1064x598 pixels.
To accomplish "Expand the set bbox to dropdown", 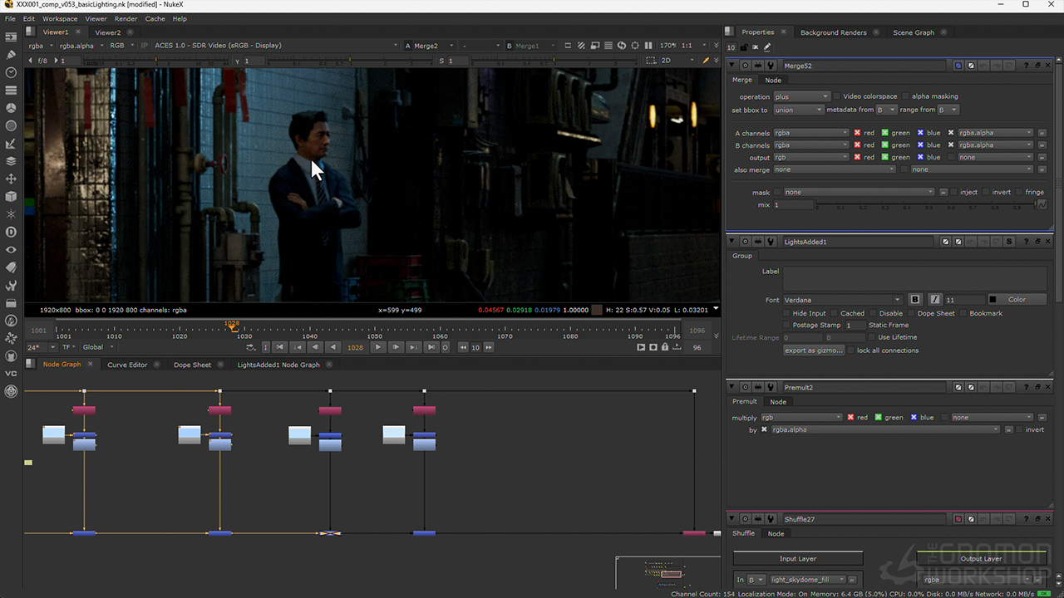I will pos(797,110).
